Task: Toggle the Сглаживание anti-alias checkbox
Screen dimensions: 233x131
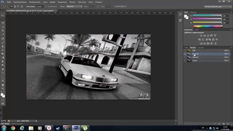Action: click(46, 7)
